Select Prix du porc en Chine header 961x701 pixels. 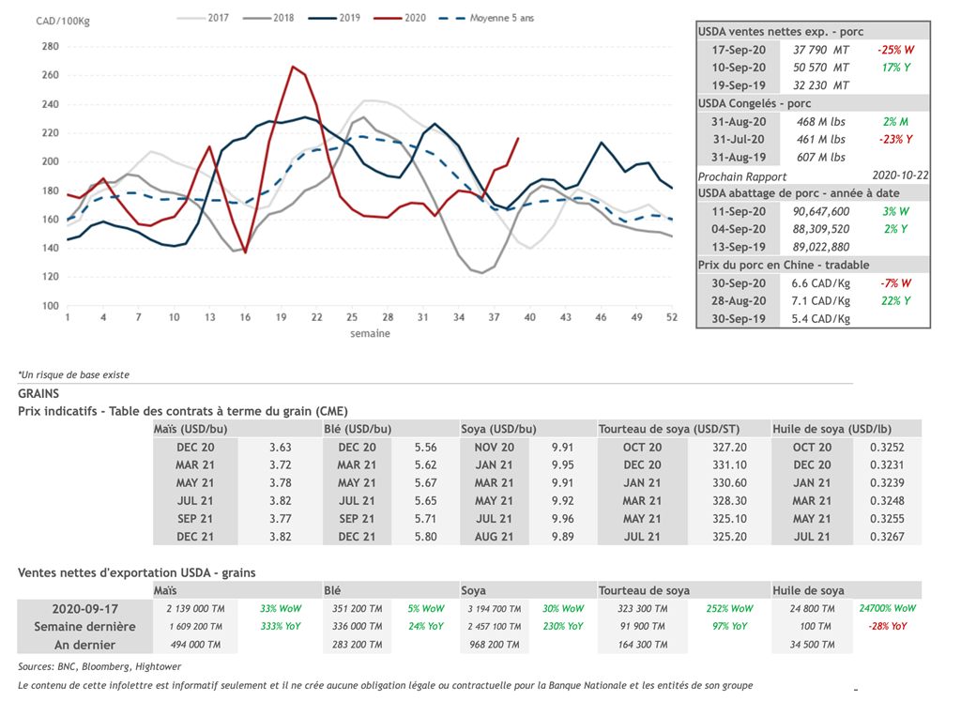point(783,265)
